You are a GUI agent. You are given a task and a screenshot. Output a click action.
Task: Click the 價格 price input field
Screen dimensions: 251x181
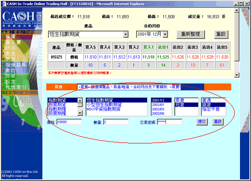coord(69,122)
